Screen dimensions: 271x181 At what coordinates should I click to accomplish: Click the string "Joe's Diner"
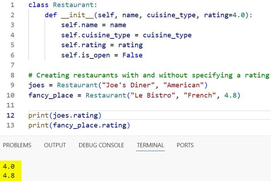(128, 85)
